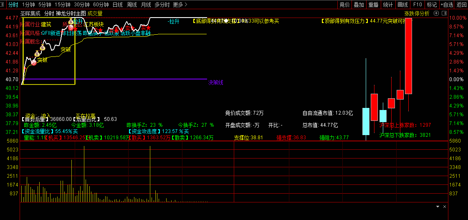Click the tall red limit-up candlestick
The height and width of the screenshot is (220, 468).
coord(408,56)
